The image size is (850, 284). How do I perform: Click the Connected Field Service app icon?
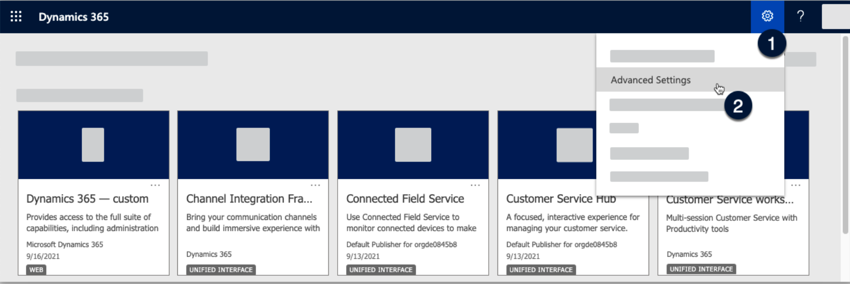[x=413, y=145]
